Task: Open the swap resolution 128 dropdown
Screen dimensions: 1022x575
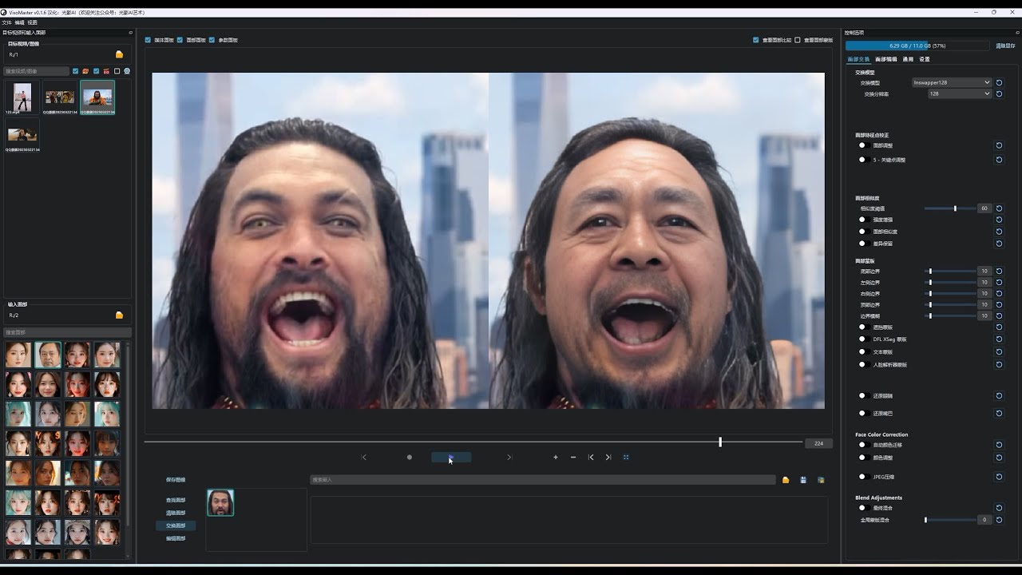Action: [960, 93]
